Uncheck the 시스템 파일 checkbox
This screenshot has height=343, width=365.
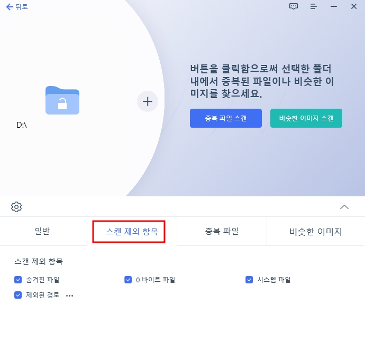(249, 280)
